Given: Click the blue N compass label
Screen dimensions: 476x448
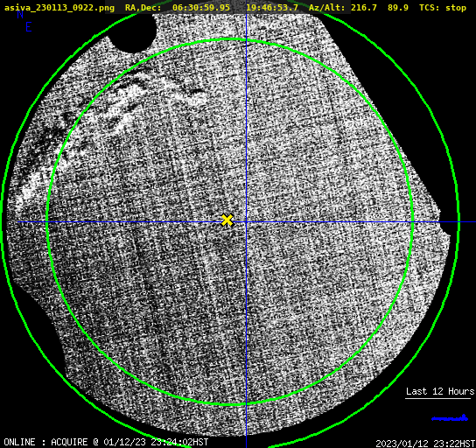Looking at the screenshot, I should (x=20, y=14).
